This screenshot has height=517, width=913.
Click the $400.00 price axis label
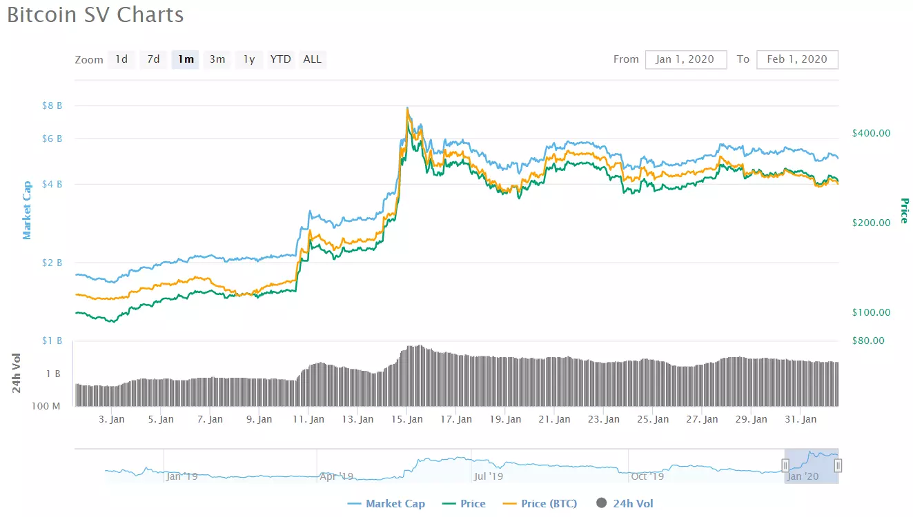click(870, 133)
